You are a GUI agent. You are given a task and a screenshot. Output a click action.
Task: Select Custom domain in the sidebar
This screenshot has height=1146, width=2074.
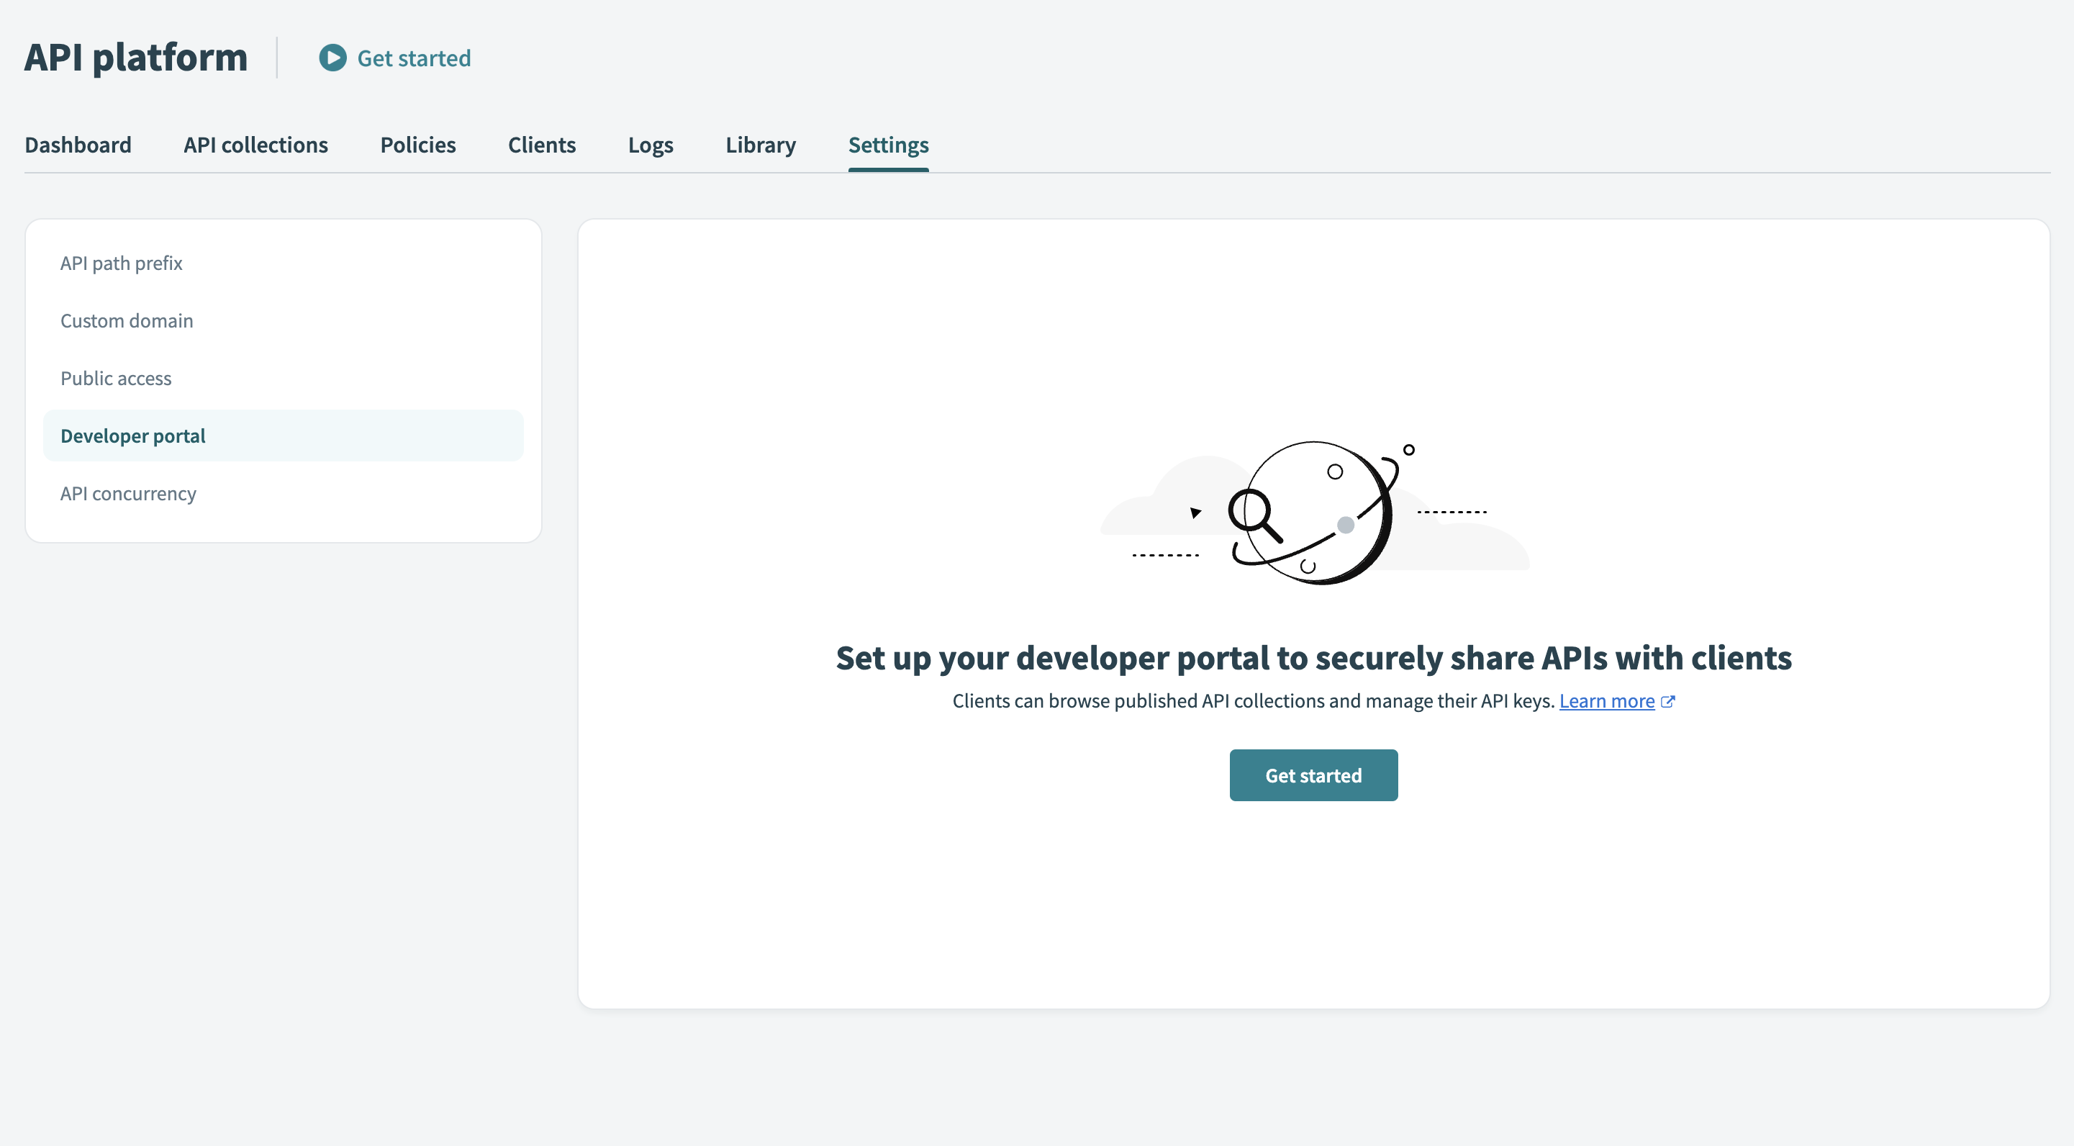(127, 320)
